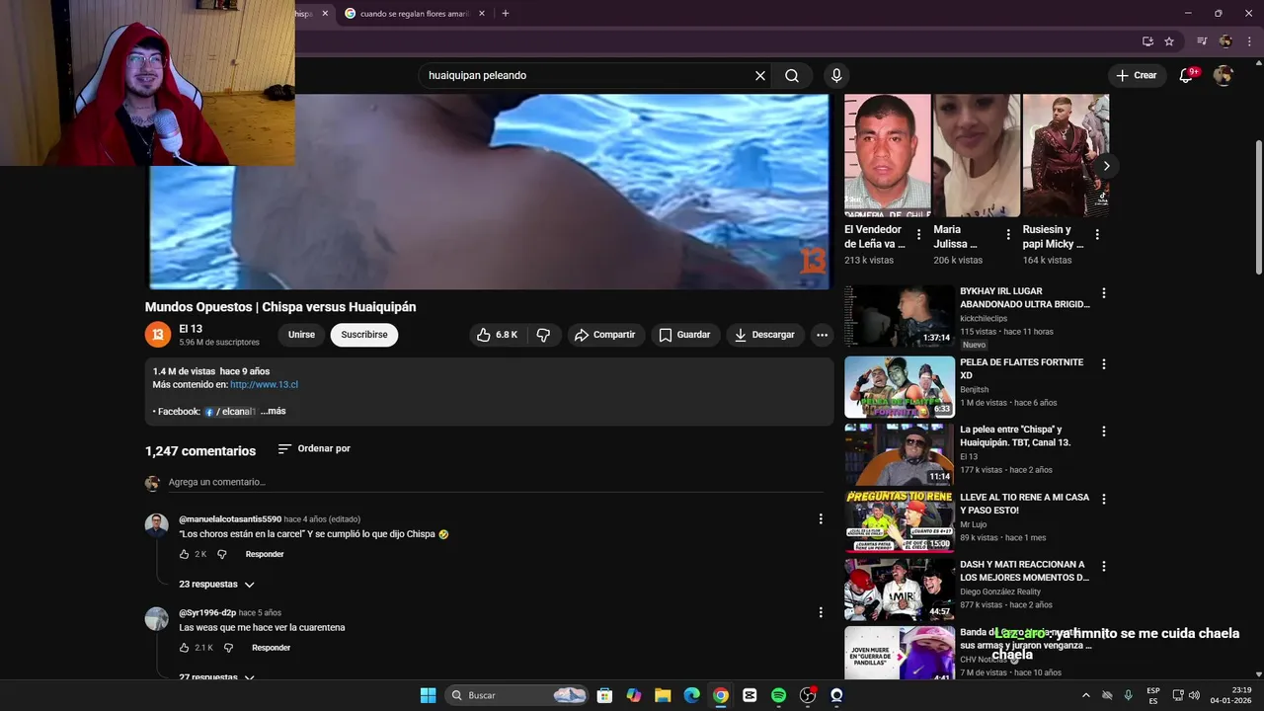Screen dimensions: 1264x711
Task: Open File Explorer from the taskbar
Action: [663, 695]
